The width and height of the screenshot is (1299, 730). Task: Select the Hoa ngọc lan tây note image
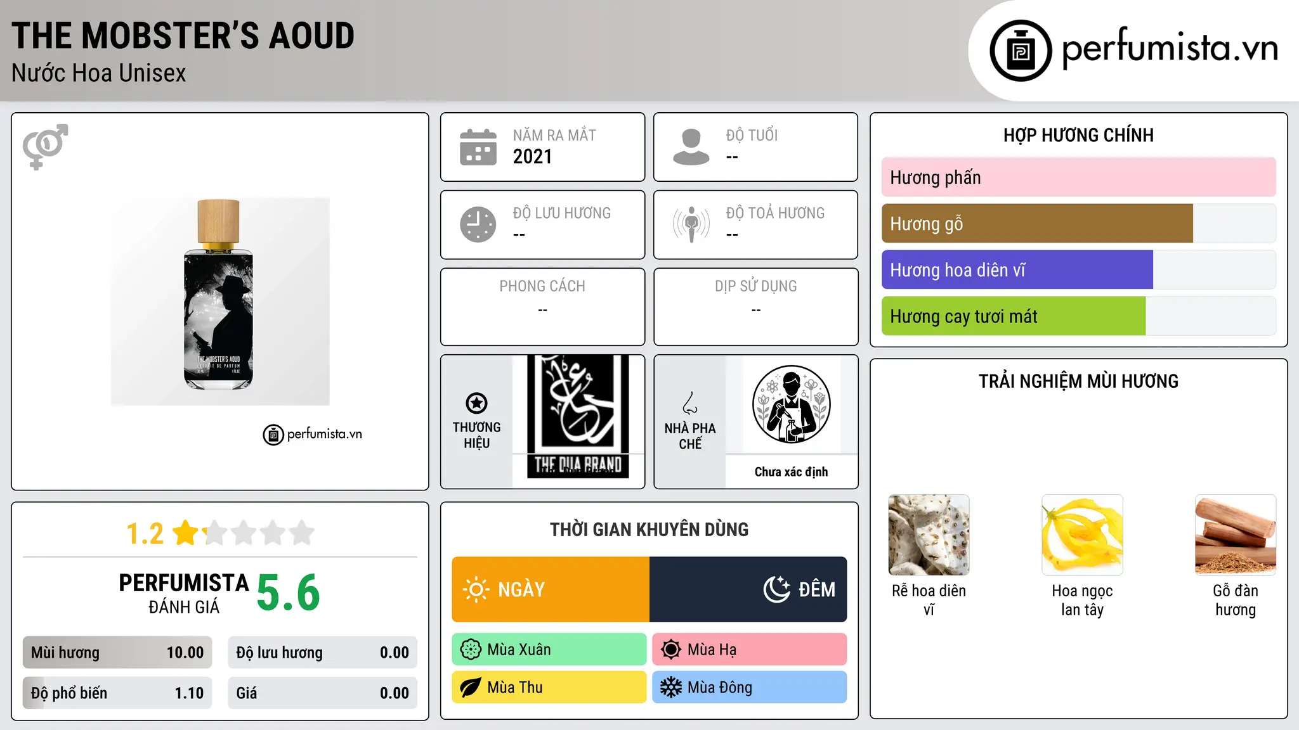[x=1082, y=535]
